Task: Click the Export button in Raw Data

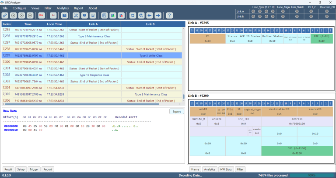Action: click(x=177, y=112)
